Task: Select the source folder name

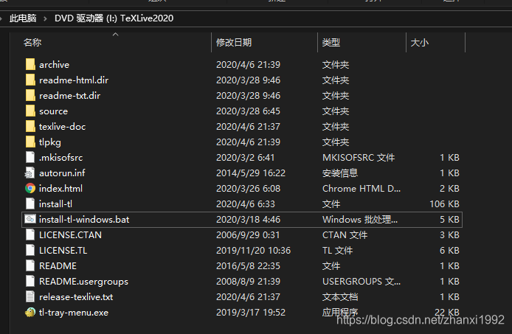Action: (x=54, y=111)
